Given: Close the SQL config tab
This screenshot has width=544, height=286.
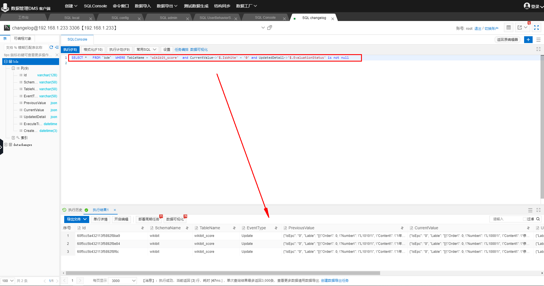Looking at the screenshot, I should click(139, 19).
